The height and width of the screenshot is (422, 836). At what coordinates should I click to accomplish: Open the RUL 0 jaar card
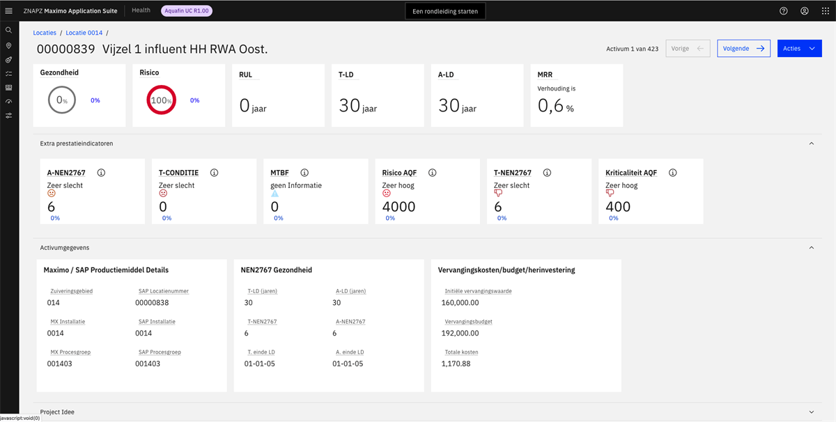278,95
